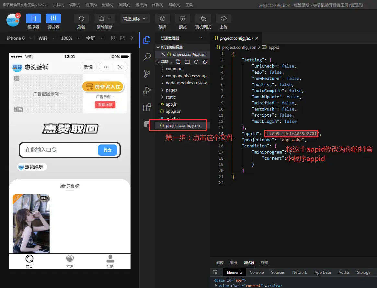Viewport: 377px width, 288px height.
Task: Open the Run and Debug icon in activity bar
Action: click(x=147, y=91)
